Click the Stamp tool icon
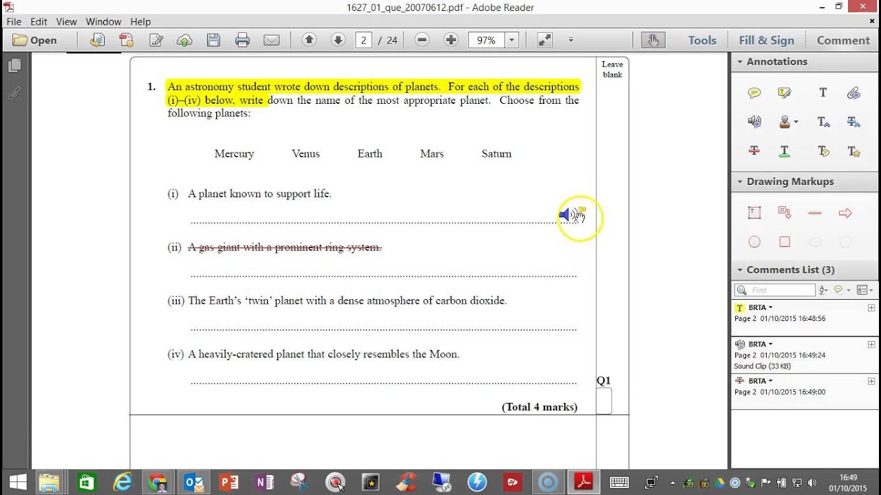 pos(785,122)
